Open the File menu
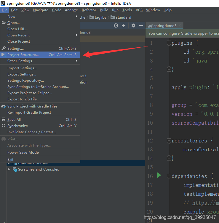This screenshot has height=223, width=219. click(x=4, y=10)
